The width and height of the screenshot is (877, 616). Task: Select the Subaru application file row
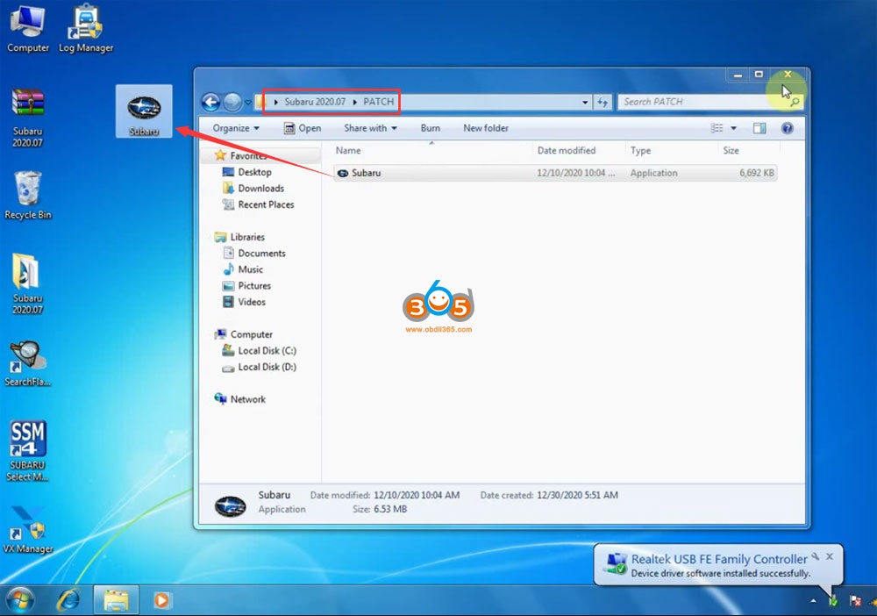click(555, 173)
